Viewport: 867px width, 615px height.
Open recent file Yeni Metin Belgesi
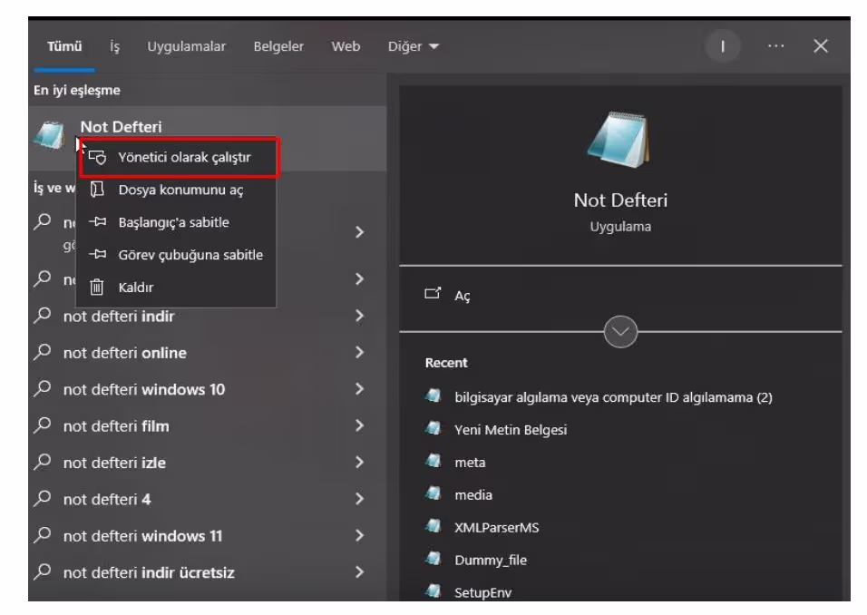coord(511,430)
